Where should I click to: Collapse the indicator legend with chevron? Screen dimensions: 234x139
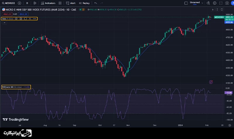[x=4, y=23]
